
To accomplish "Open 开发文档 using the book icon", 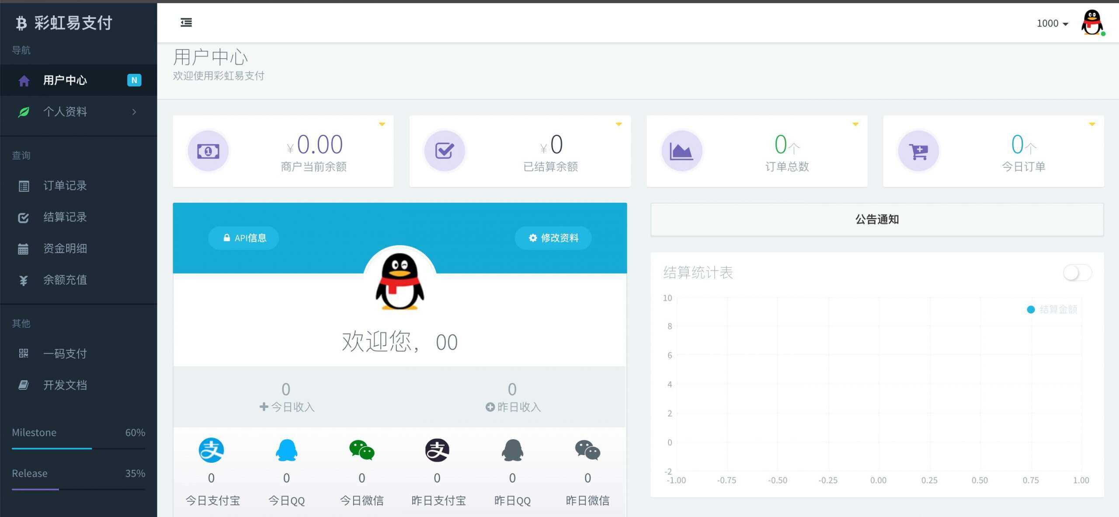I will pos(24,385).
